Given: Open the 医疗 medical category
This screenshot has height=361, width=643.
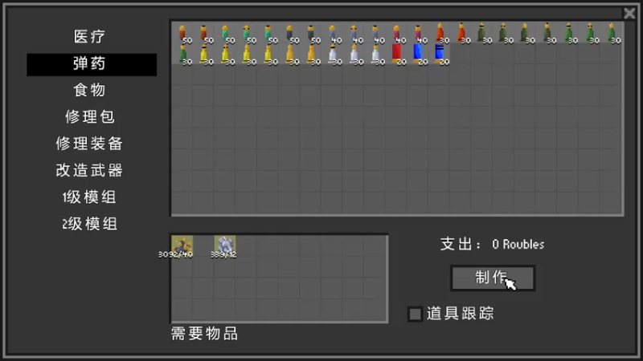Looking at the screenshot, I should coord(90,37).
